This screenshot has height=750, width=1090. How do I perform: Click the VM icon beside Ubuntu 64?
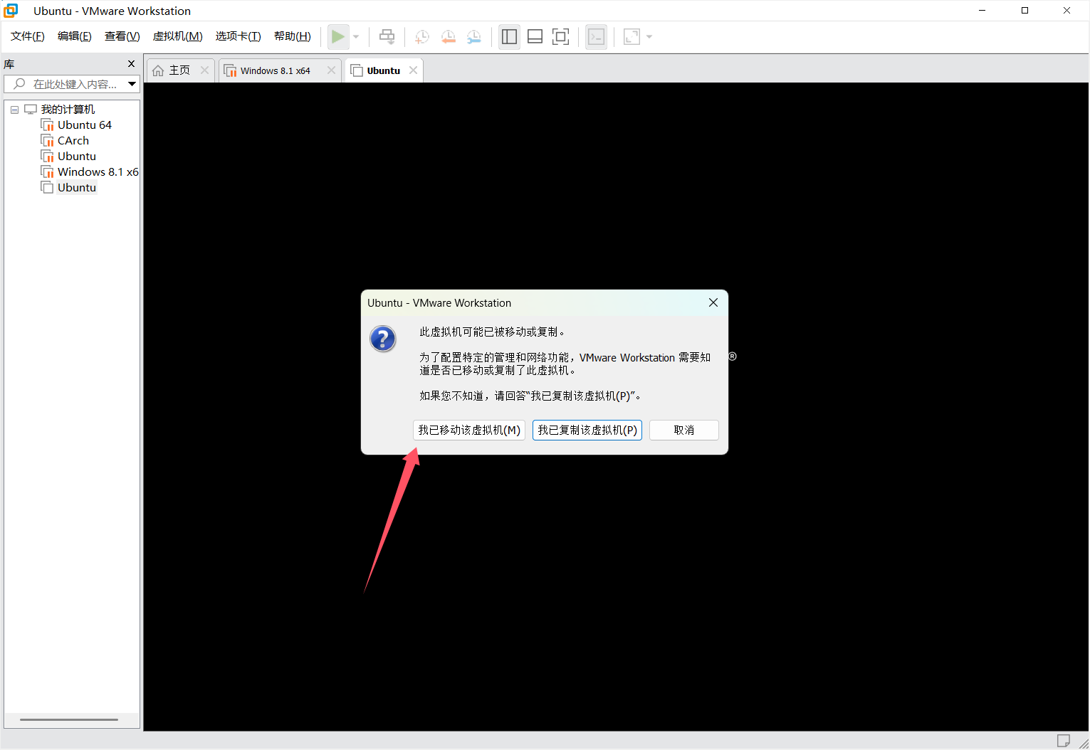(x=48, y=125)
